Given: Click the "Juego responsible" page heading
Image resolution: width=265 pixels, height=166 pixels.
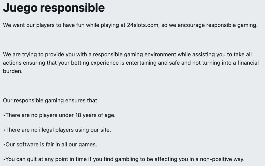Looking at the screenshot, I should (54, 8).
